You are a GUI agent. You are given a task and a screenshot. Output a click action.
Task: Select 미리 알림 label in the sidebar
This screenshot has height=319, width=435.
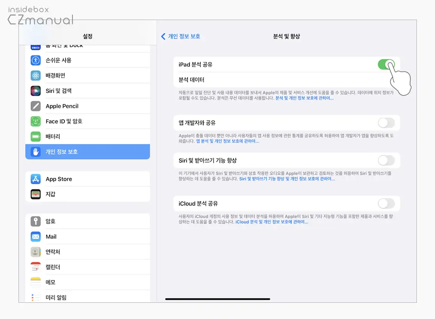[56, 298]
